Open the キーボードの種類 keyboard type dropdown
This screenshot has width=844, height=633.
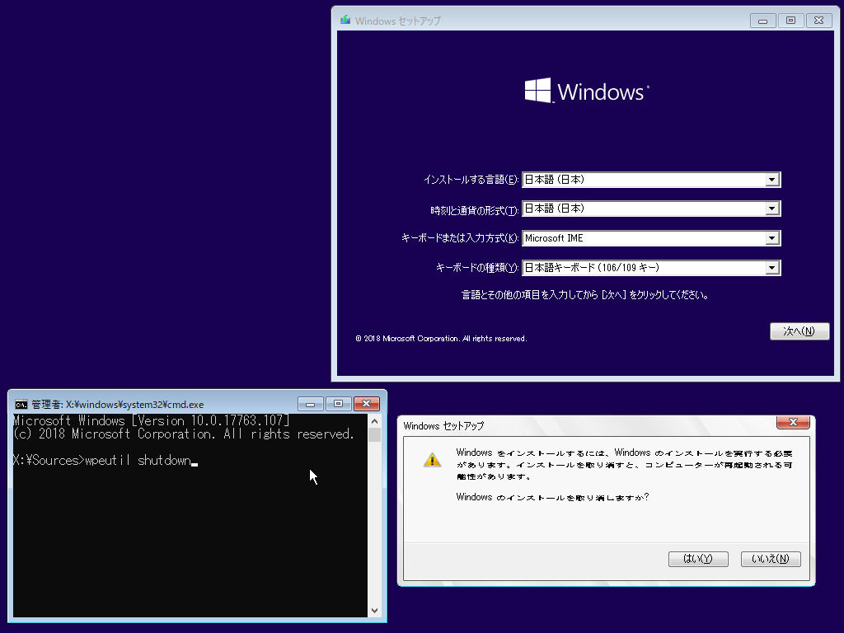click(x=772, y=267)
